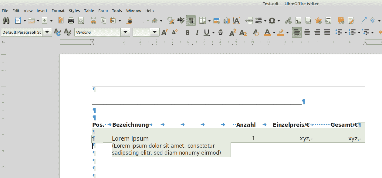Click the Insert Field icon
The width and height of the screenshot is (382, 178).
click(259, 21)
